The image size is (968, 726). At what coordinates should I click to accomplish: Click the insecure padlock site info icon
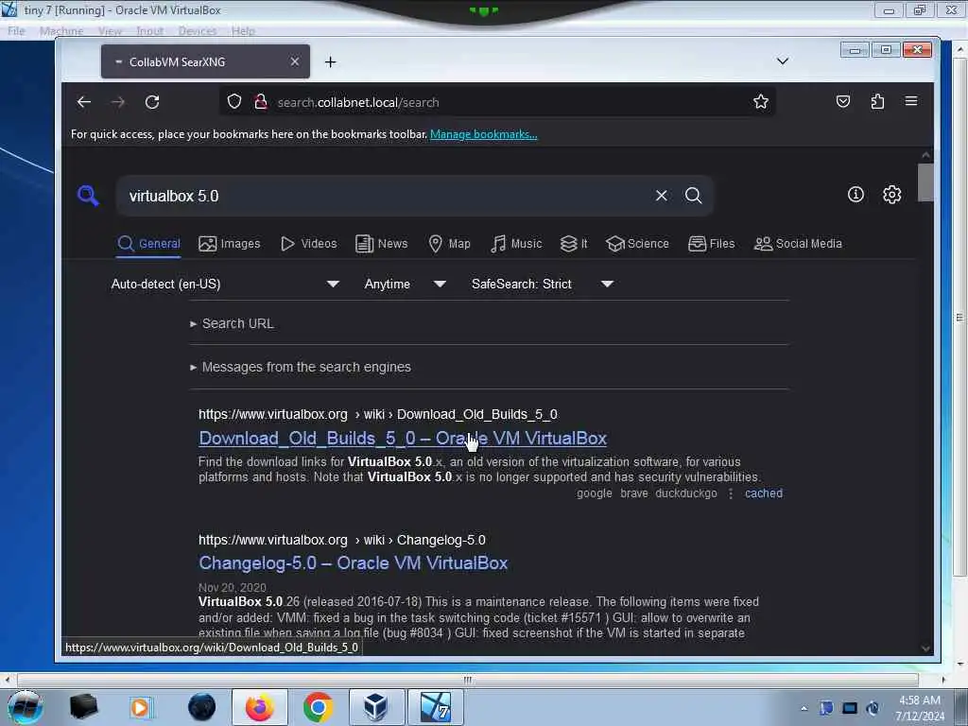coord(261,101)
